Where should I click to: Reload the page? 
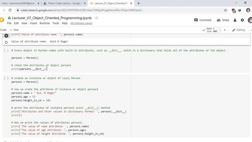[10, 10]
